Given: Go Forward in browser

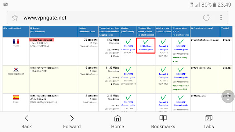Looking at the screenshot, I should coord(72,122).
